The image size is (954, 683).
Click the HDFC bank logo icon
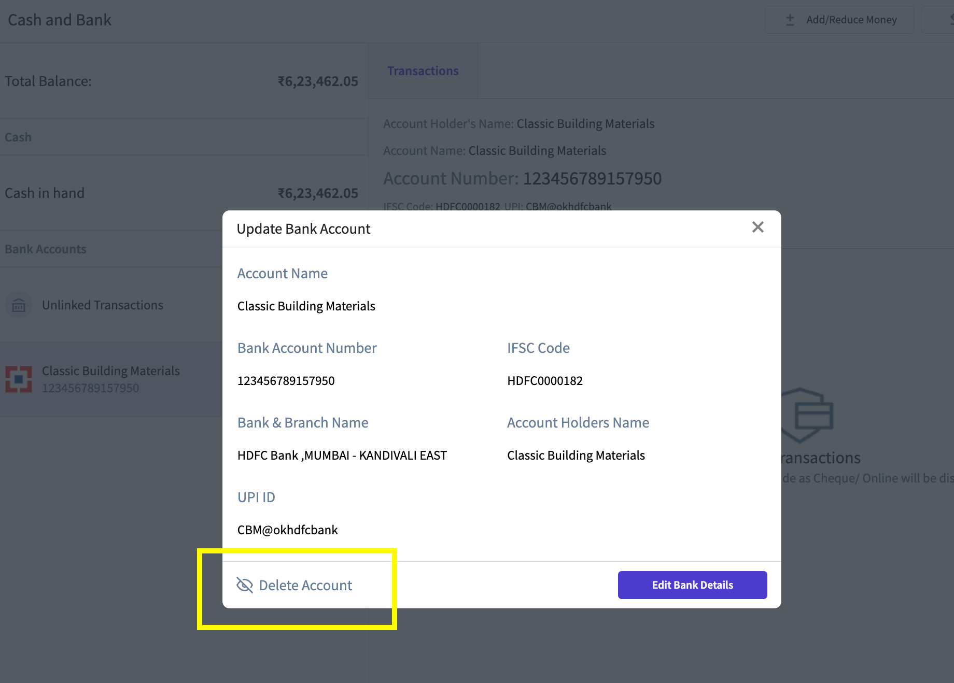pos(19,379)
